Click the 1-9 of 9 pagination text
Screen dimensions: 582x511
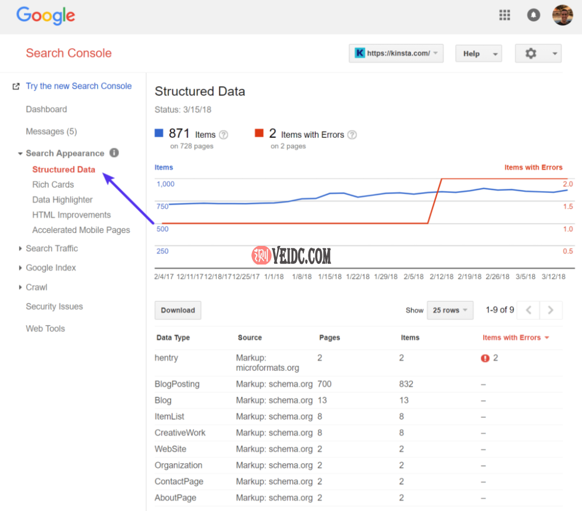pos(499,310)
